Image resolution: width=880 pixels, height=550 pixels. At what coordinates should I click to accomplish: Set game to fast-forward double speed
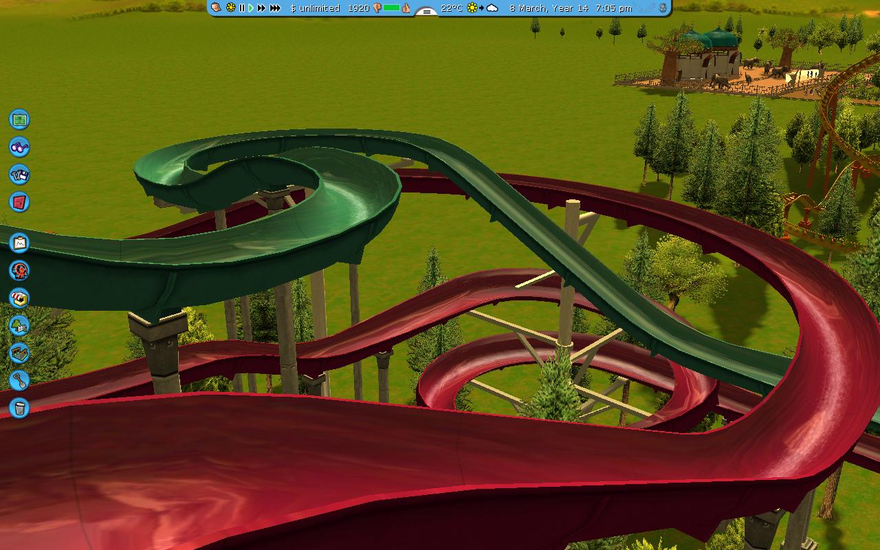pyautogui.click(x=261, y=8)
